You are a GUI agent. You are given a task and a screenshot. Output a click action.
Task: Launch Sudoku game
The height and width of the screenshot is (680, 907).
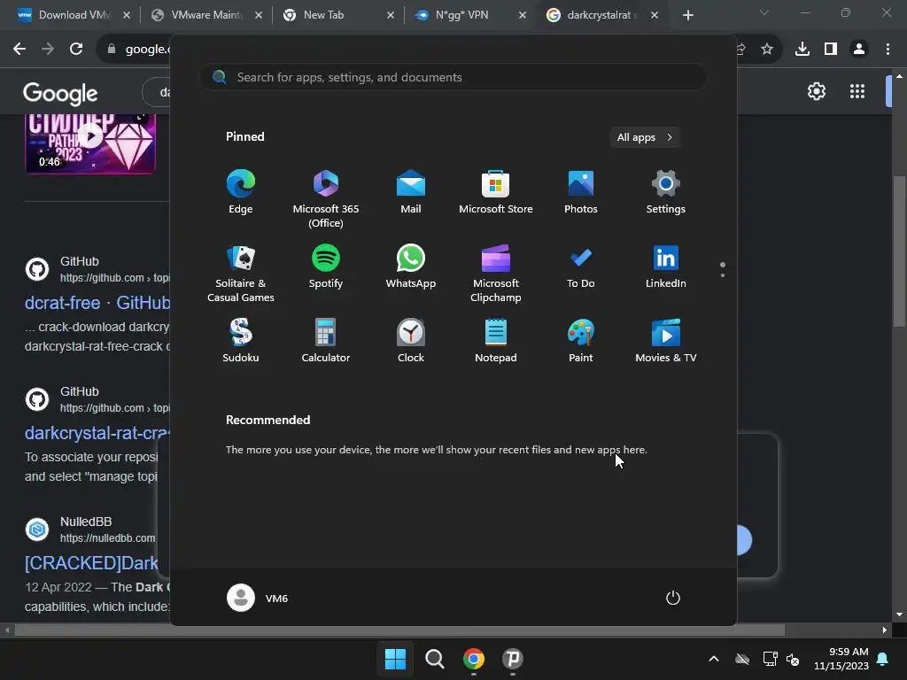pos(241,341)
